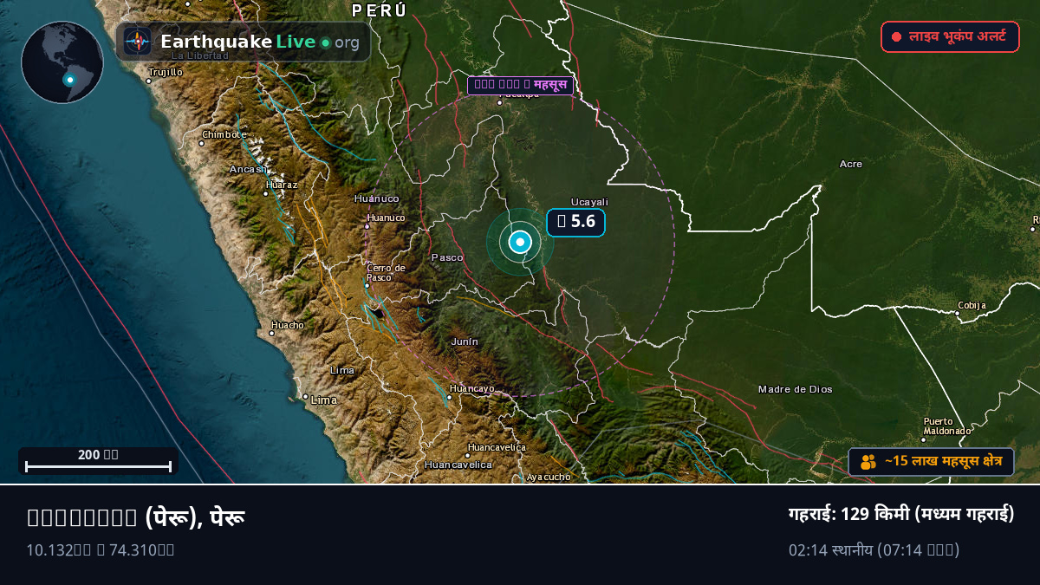Click the Lima city marker
This screenshot has width=1040, height=585.
pyautogui.click(x=305, y=397)
